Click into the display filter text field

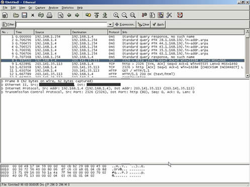click(x=61, y=25)
